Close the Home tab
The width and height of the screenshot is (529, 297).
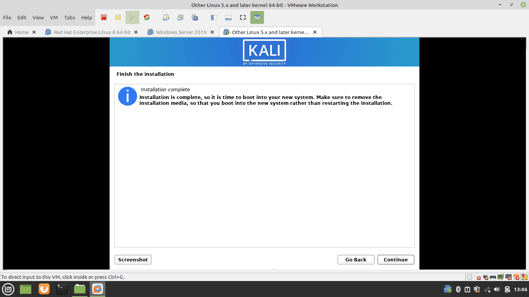34,32
